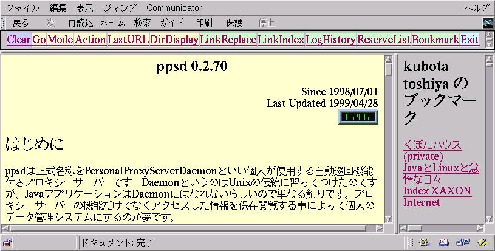Open Newsgroups from the component bar icon
495x251 pixels.
coord(462,242)
